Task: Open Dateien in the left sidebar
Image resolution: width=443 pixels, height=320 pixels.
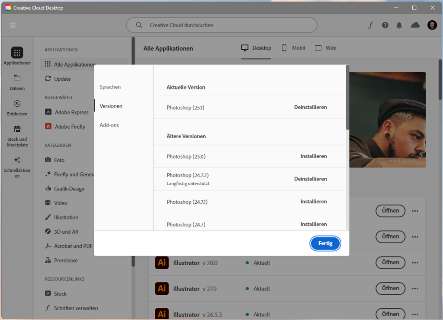Action: click(17, 82)
